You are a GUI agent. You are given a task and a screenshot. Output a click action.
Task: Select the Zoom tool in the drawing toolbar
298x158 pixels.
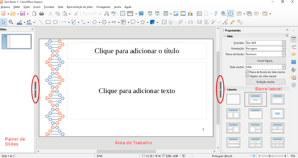click(x=11, y=22)
